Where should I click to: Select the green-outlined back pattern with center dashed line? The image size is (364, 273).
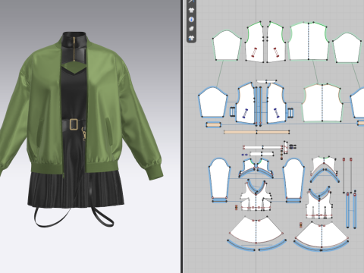click(x=309, y=42)
